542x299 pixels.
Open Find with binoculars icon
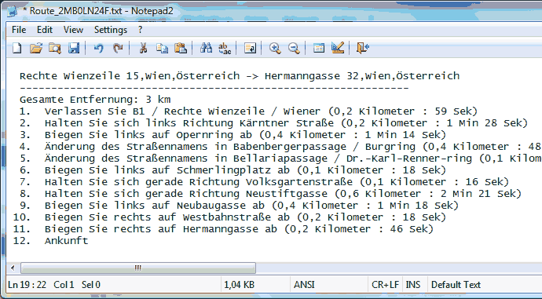(206, 48)
